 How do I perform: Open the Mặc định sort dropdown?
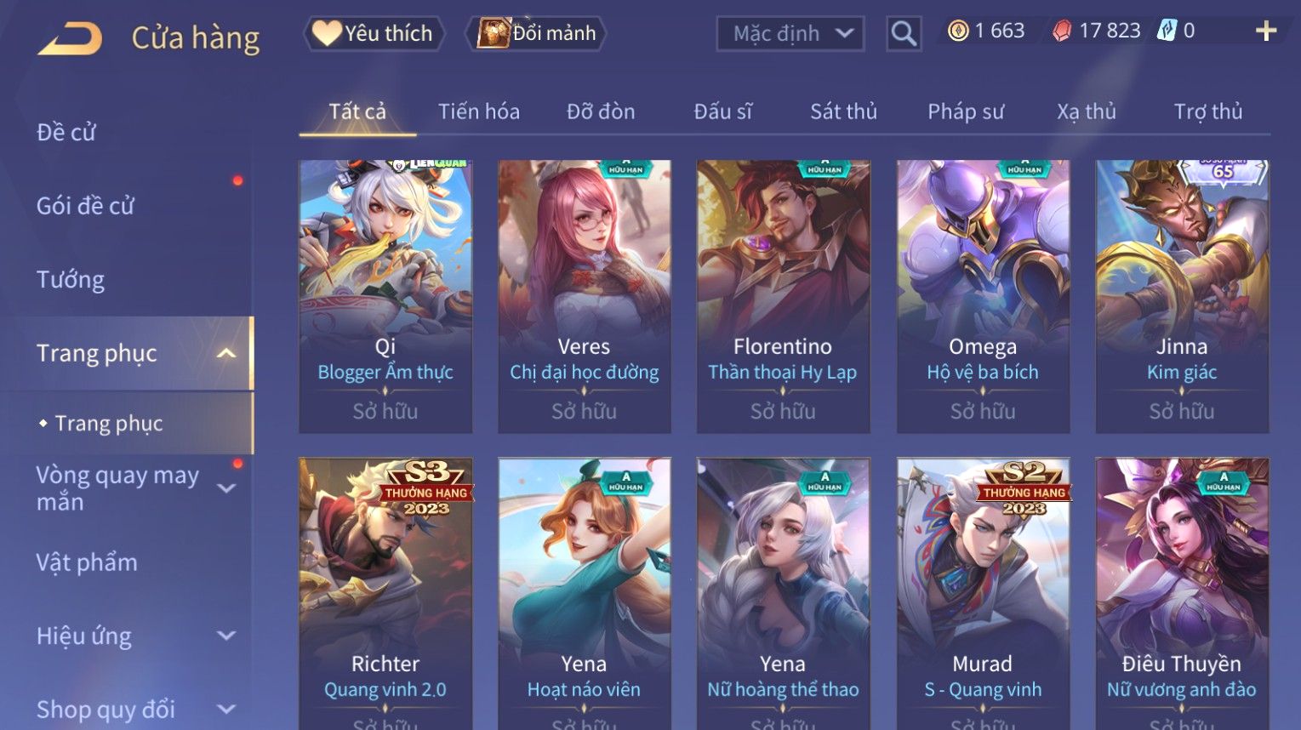coord(790,34)
